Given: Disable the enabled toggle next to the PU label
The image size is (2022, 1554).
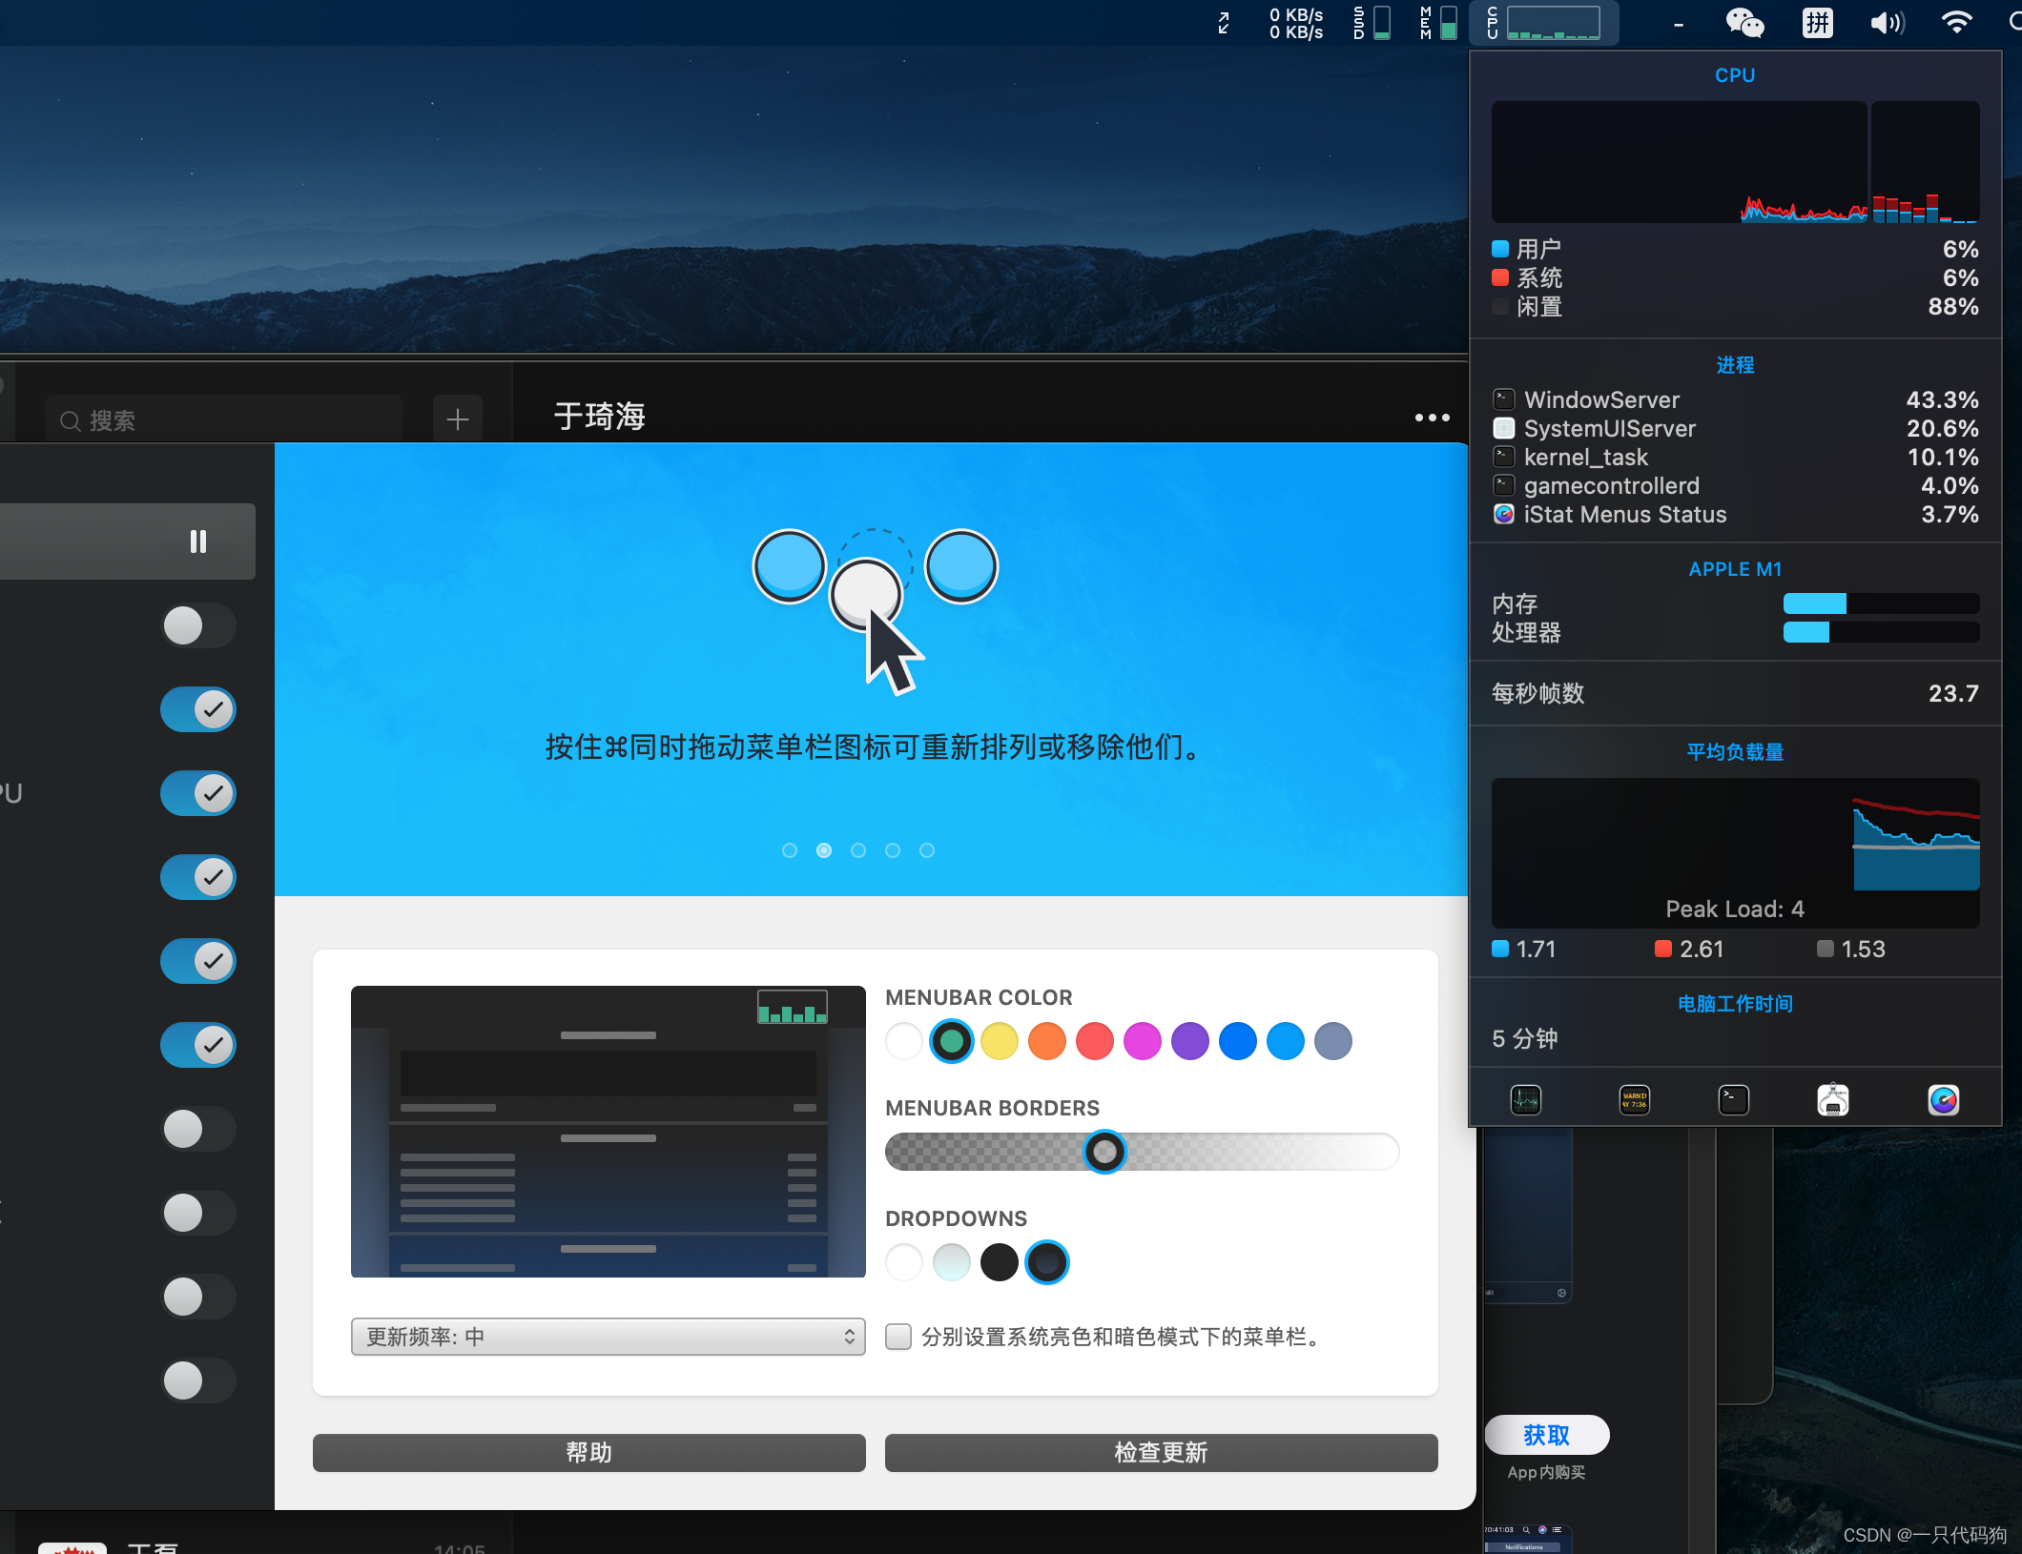Looking at the screenshot, I should click(x=197, y=792).
